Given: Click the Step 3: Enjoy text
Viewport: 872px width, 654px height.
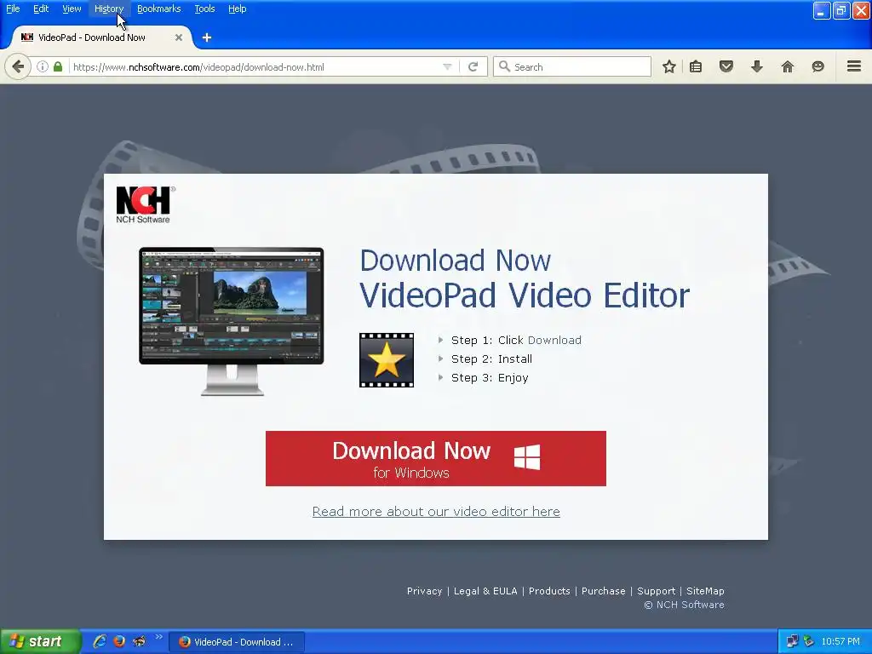Looking at the screenshot, I should [x=490, y=377].
